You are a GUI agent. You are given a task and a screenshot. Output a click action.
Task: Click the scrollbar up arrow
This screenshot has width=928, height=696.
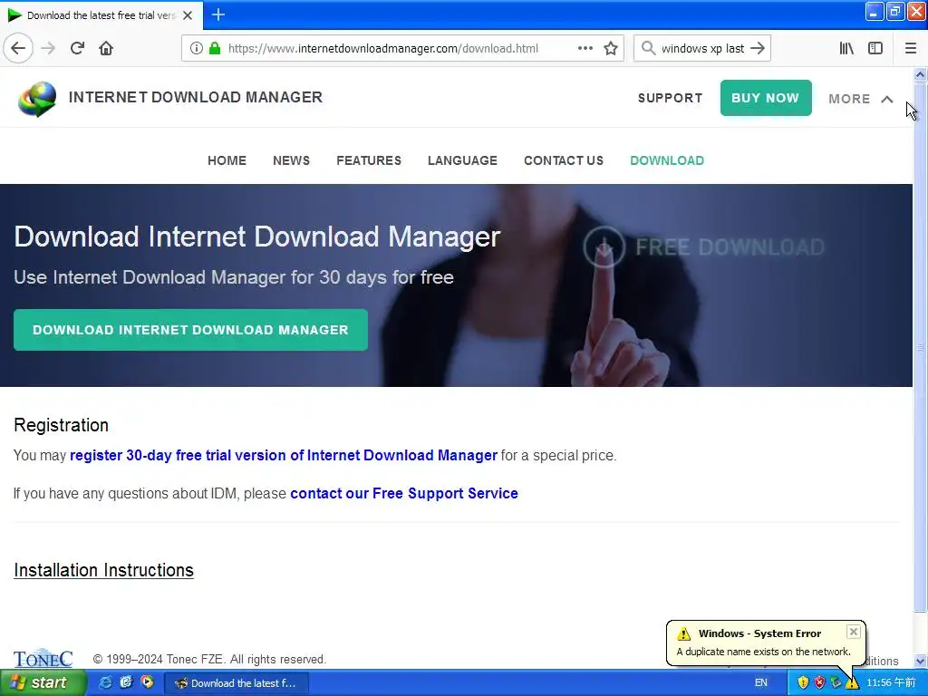tap(920, 74)
